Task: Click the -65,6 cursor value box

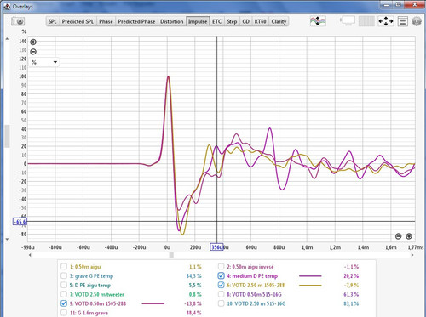Action: [x=20, y=222]
